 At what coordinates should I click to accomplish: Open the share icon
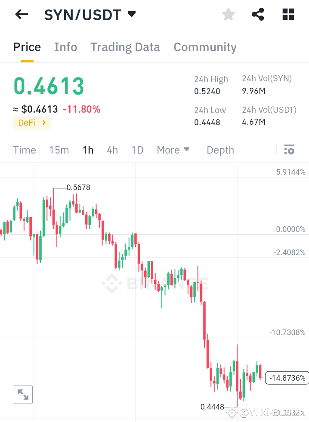click(258, 14)
